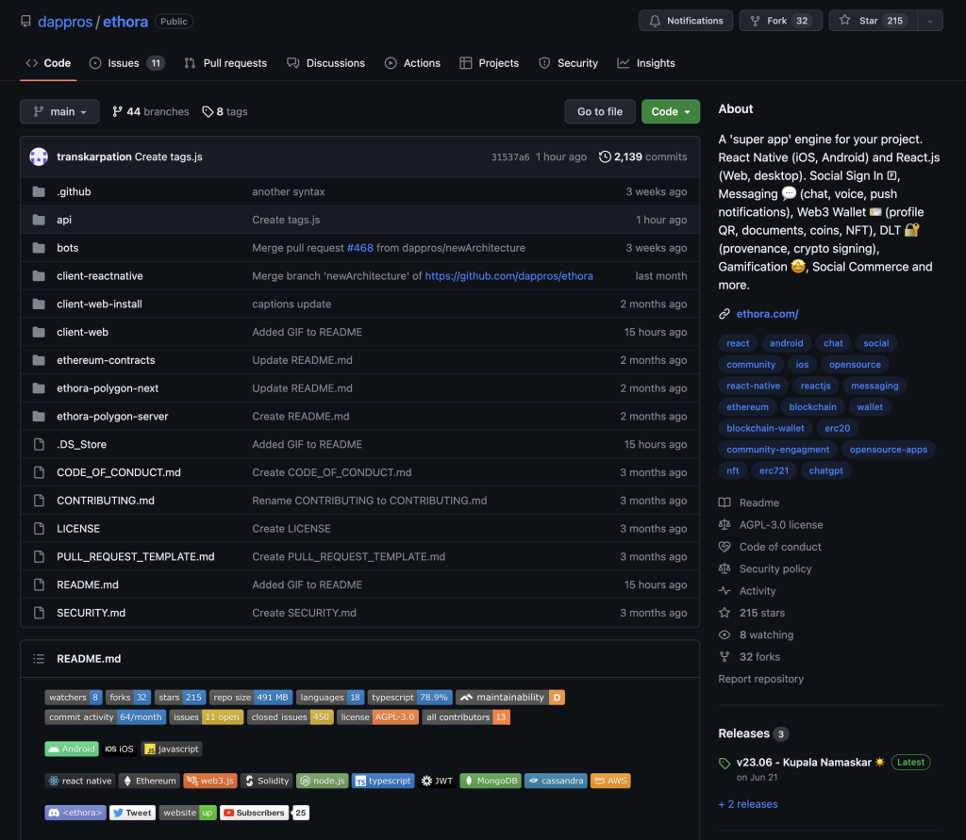Image resolution: width=966 pixels, height=840 pixels.
Task: Click the website up badge
Action: (188, 813)
